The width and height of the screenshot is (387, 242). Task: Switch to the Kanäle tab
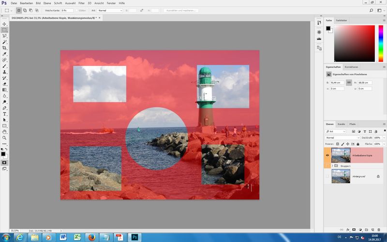tap(342, 124)
